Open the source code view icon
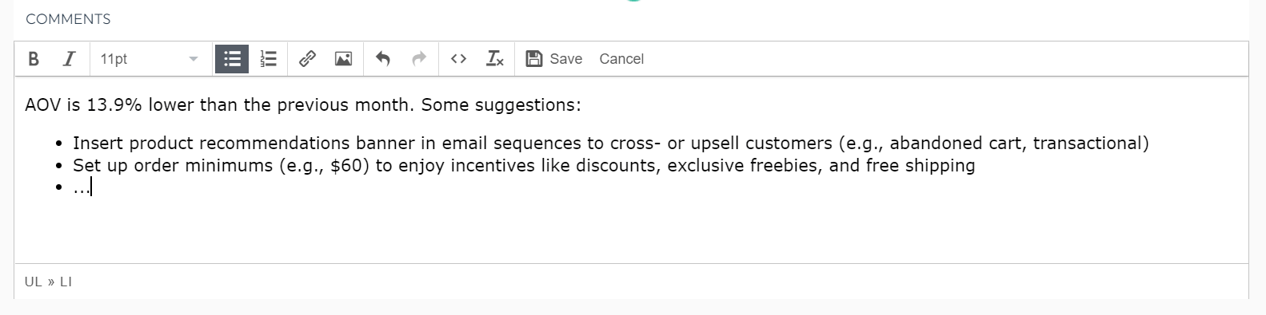The height and width of the screenshot is (315, 1266). [458, 59]
